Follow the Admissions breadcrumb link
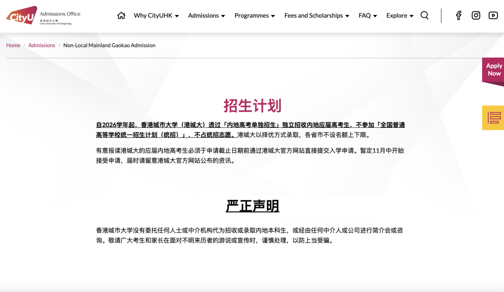Screen dimensions: 504x292 (42, 45)
